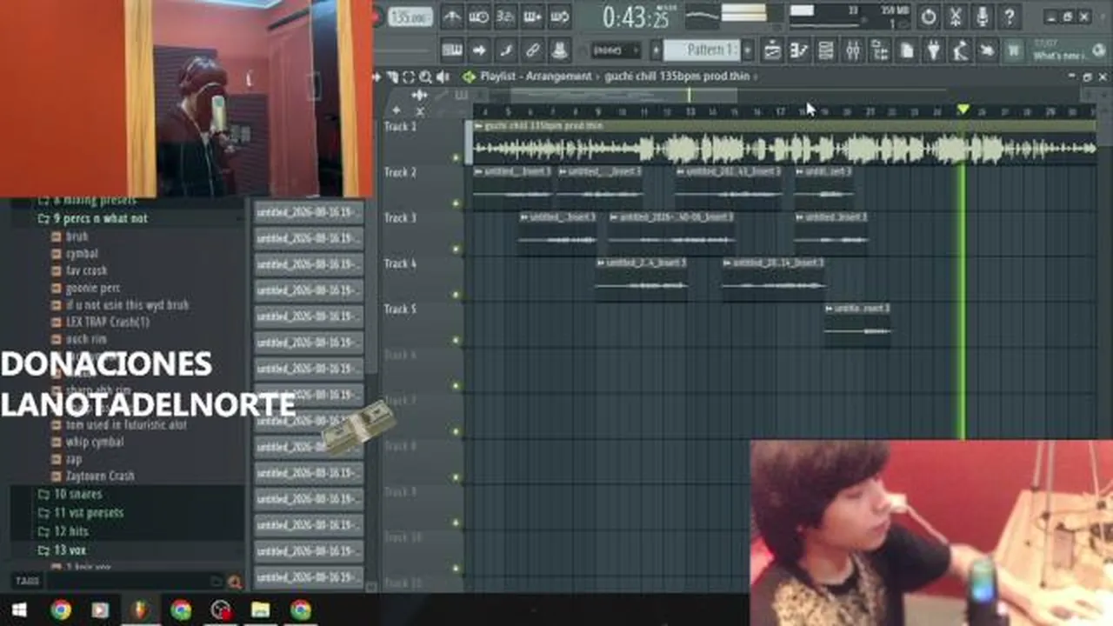
Task: Click guchi chill 135bpm prod.thin in the playlist title
Action: tap(677, 77)
